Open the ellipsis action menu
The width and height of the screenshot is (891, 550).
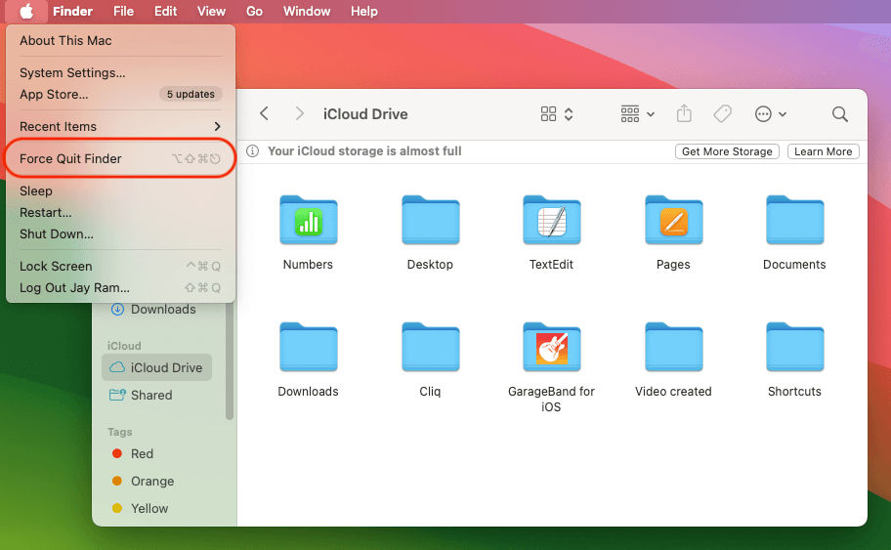[x=770, y=114]
